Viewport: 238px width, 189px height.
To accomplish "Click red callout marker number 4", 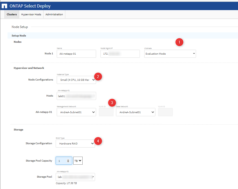I will [98, 141].
